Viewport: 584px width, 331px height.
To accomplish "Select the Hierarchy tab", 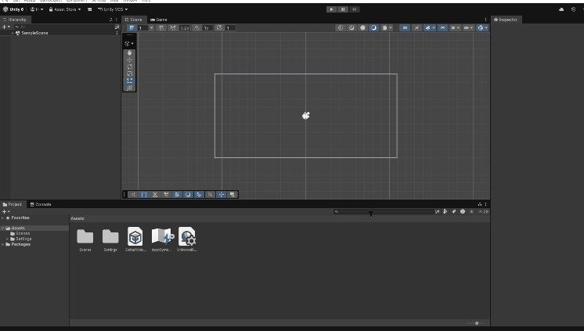I will tap(15, 20).
